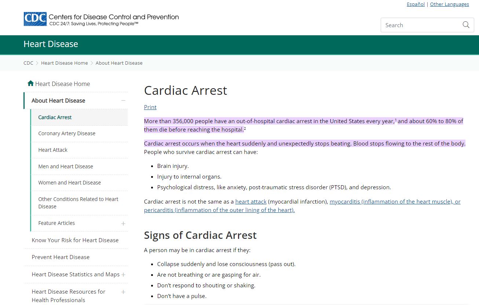Click footnote reference 2 superscript
Screen dimensions: 479x305
245,128
